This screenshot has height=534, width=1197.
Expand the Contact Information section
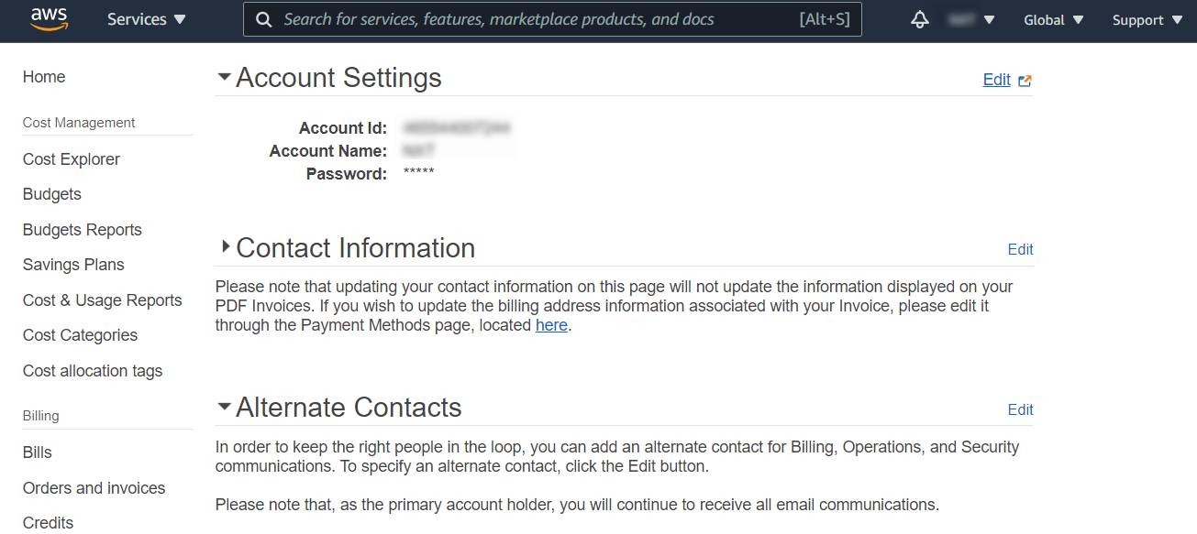coord(225,246)
